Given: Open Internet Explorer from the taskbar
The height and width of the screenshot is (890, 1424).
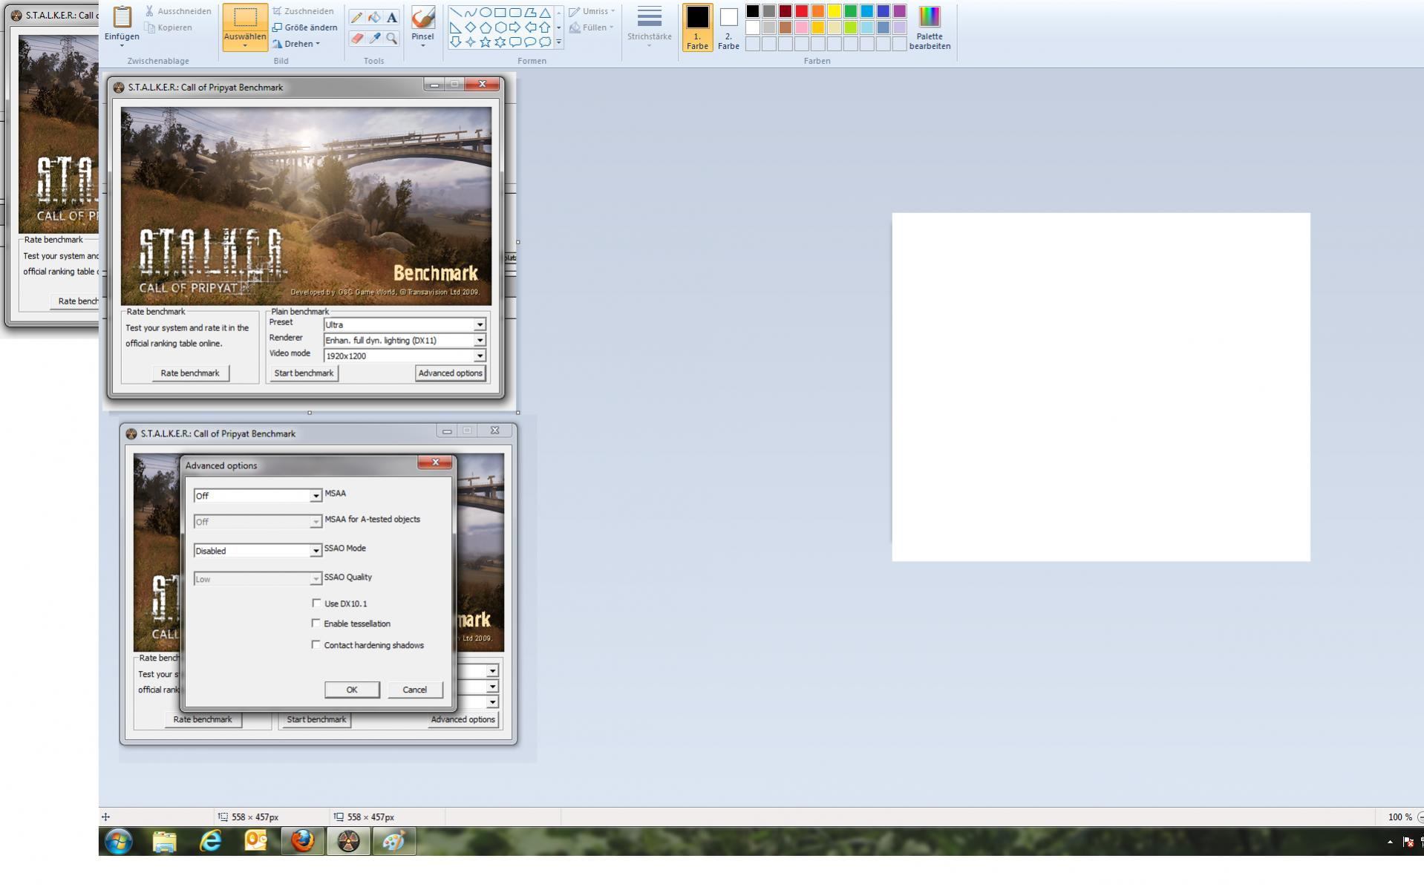Looking at the screenshot, I should click(211, 841).
